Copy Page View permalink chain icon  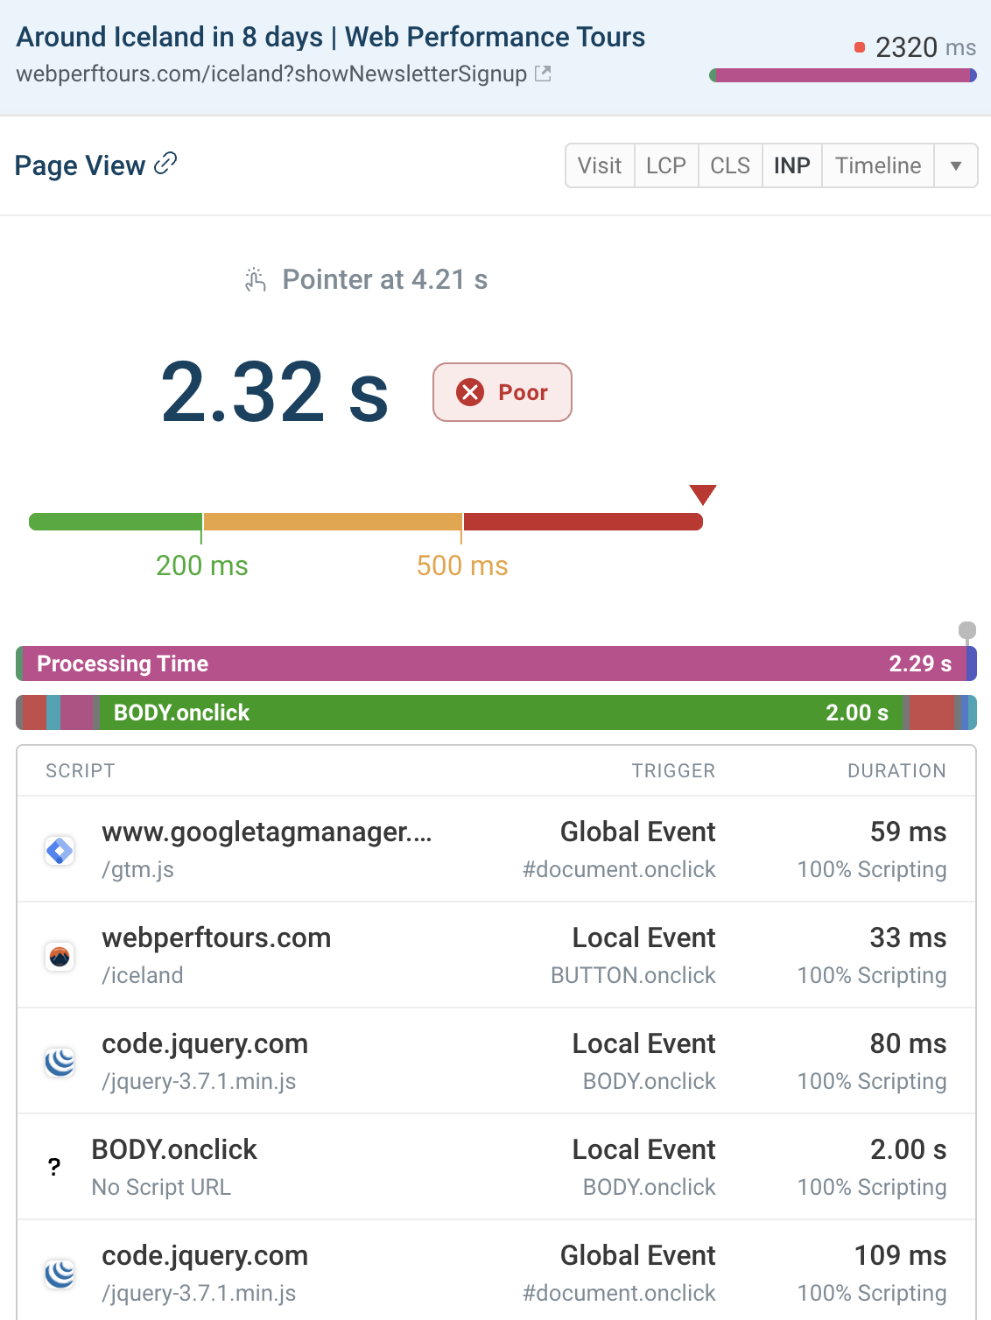click(165, 163)
